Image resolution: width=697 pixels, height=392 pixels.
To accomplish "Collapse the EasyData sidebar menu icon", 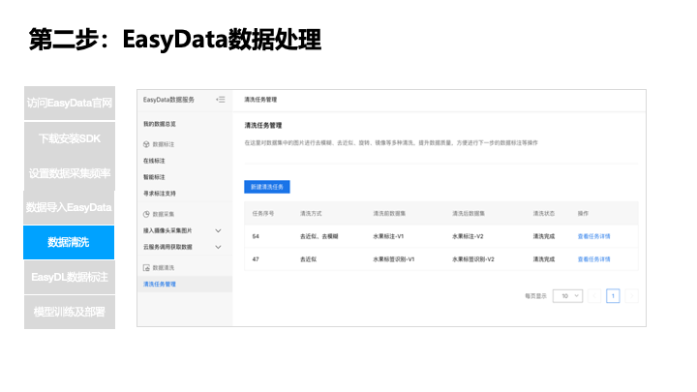I will click(221, 100).
